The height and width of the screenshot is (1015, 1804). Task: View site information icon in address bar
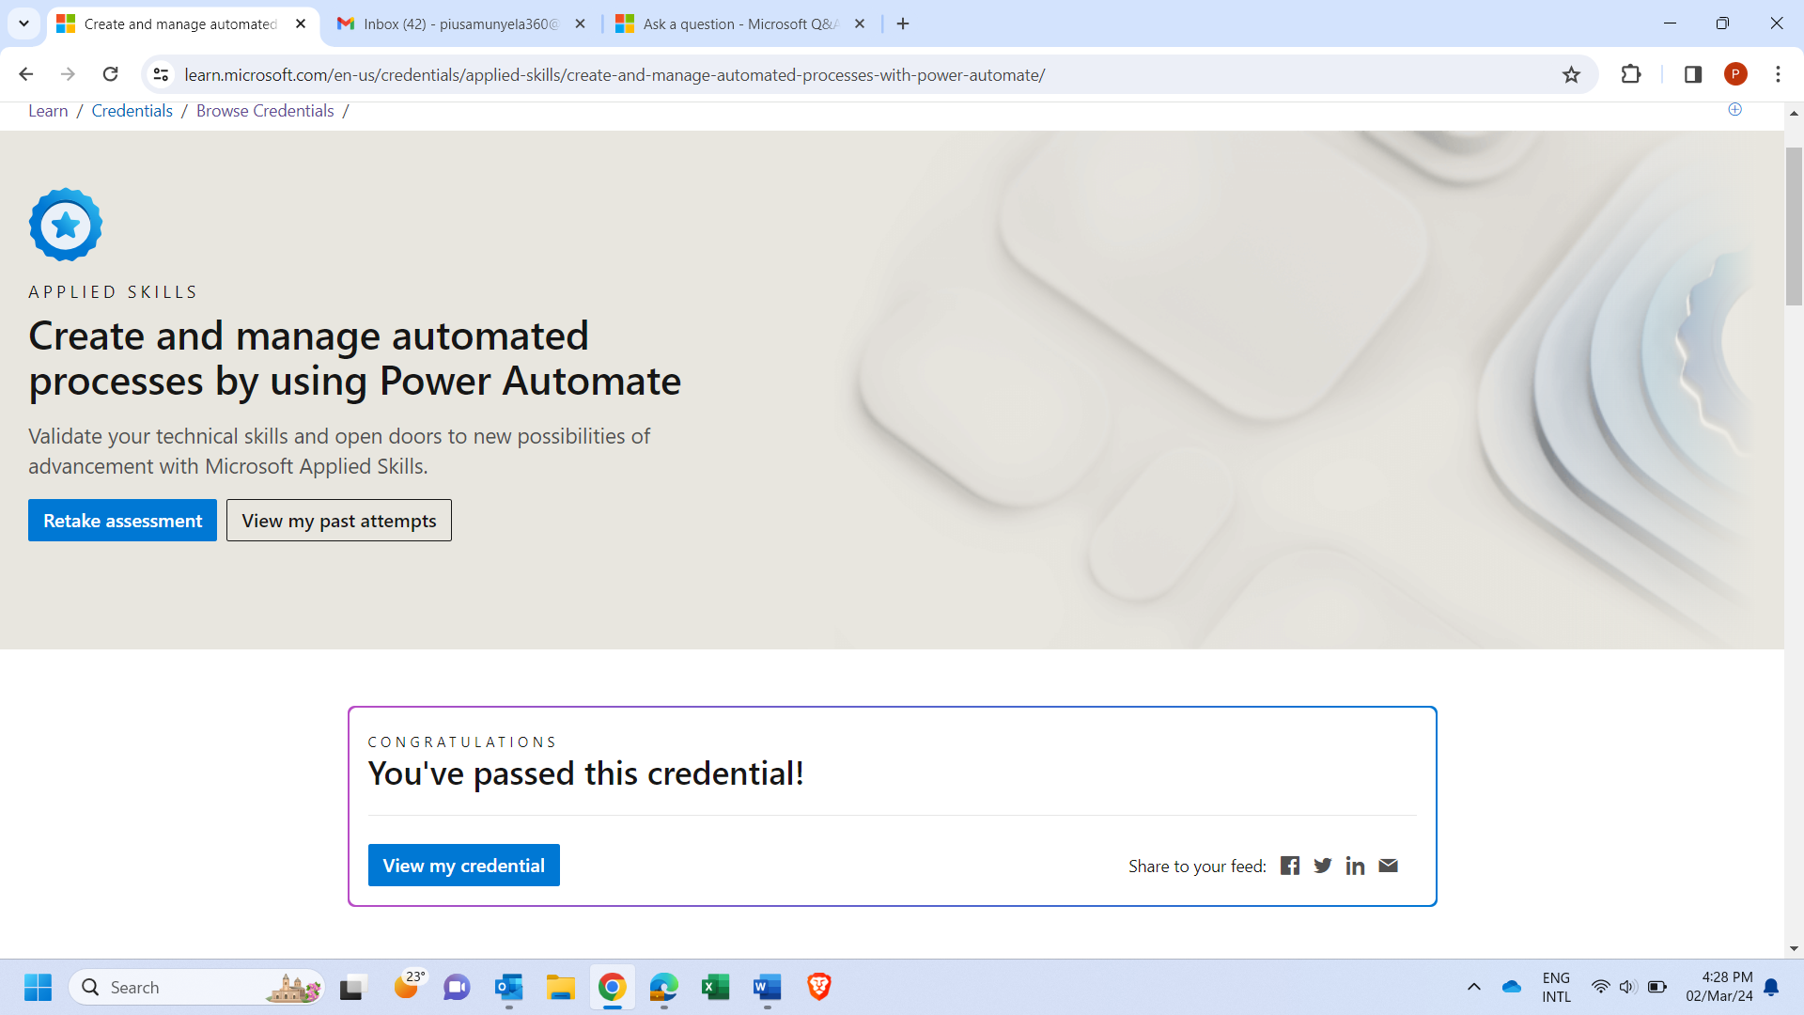[161, 74]
